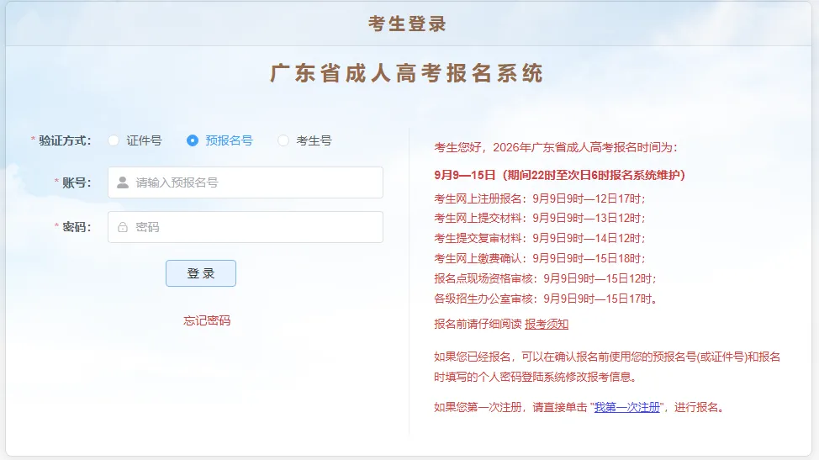Select the 预报名号 verification radio button
The height and width of the screenshot is (460, 819).
pyautogui.click(x=193, y=140)
